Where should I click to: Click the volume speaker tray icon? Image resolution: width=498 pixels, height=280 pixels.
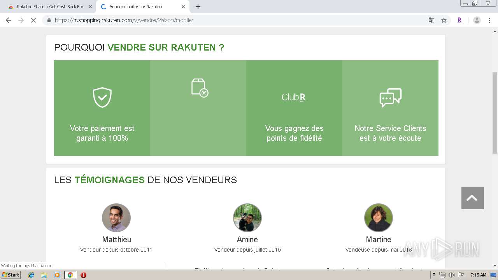[451, 275]
